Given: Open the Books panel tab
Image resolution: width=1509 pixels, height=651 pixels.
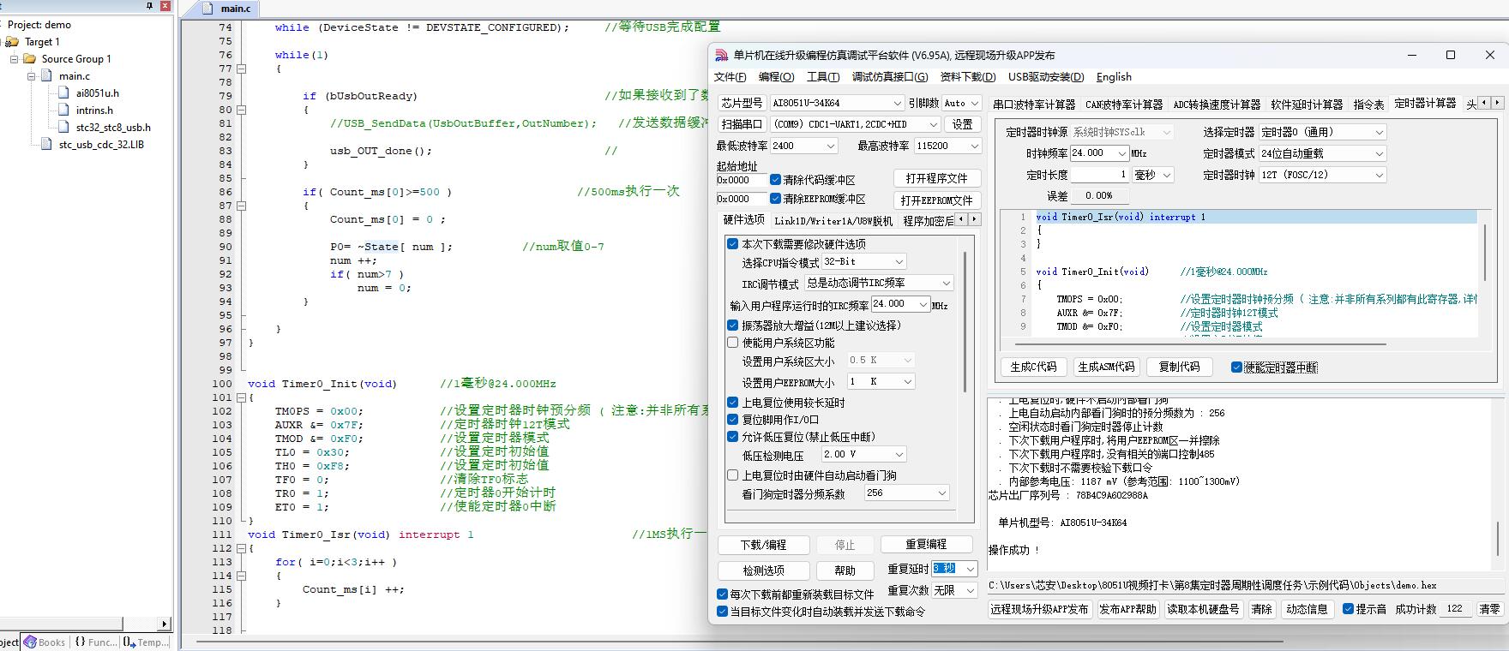Looking at the screenshot, I should 45,642.
